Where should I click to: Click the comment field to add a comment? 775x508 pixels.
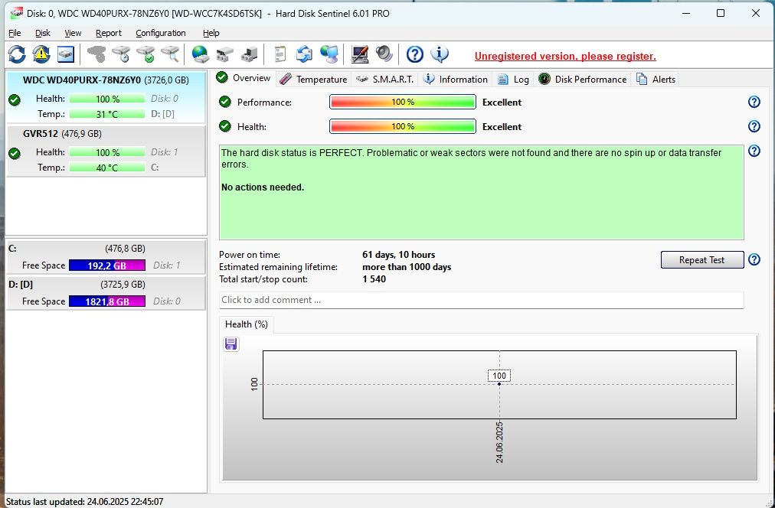point(481,300)
